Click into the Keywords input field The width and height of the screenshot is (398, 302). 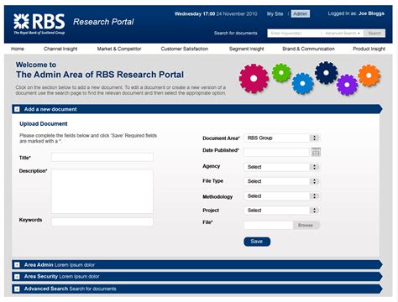click(102, 221)
